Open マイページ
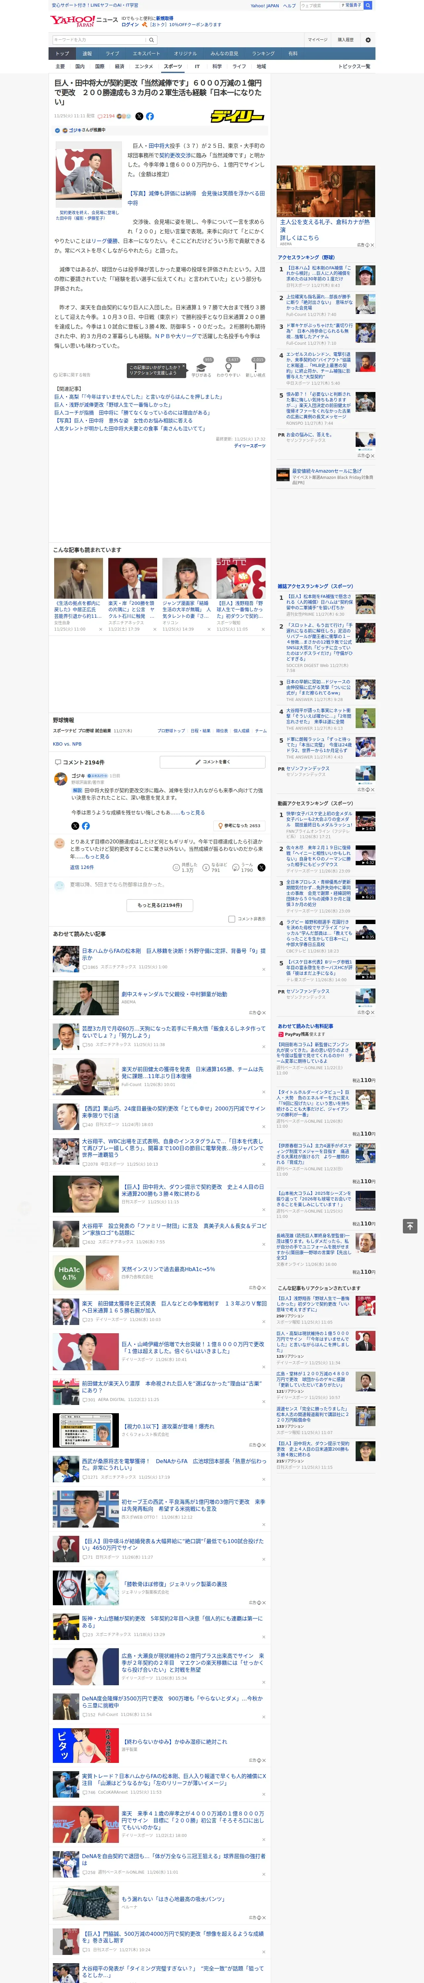424x1983 pixels. 317,39
